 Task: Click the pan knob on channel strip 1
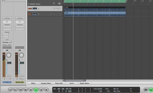tap(9, 55)
